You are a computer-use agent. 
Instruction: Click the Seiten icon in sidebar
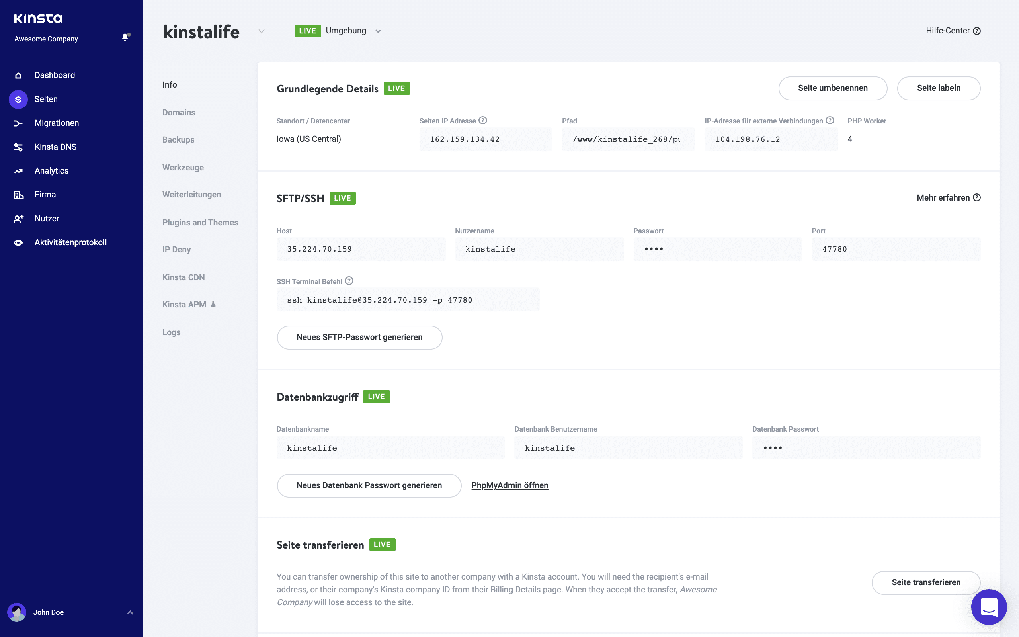[x=18, y=98]
